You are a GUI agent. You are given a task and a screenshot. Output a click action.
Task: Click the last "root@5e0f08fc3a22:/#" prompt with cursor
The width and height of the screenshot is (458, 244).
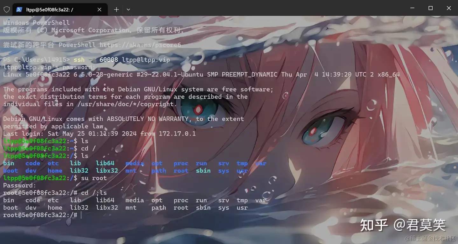coord(40,215)
